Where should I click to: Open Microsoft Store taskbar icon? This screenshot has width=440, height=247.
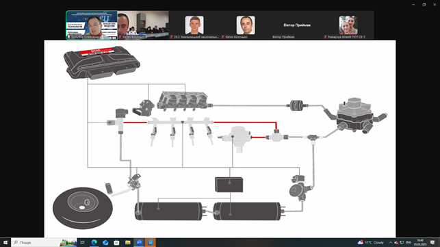tap(116, 242)
